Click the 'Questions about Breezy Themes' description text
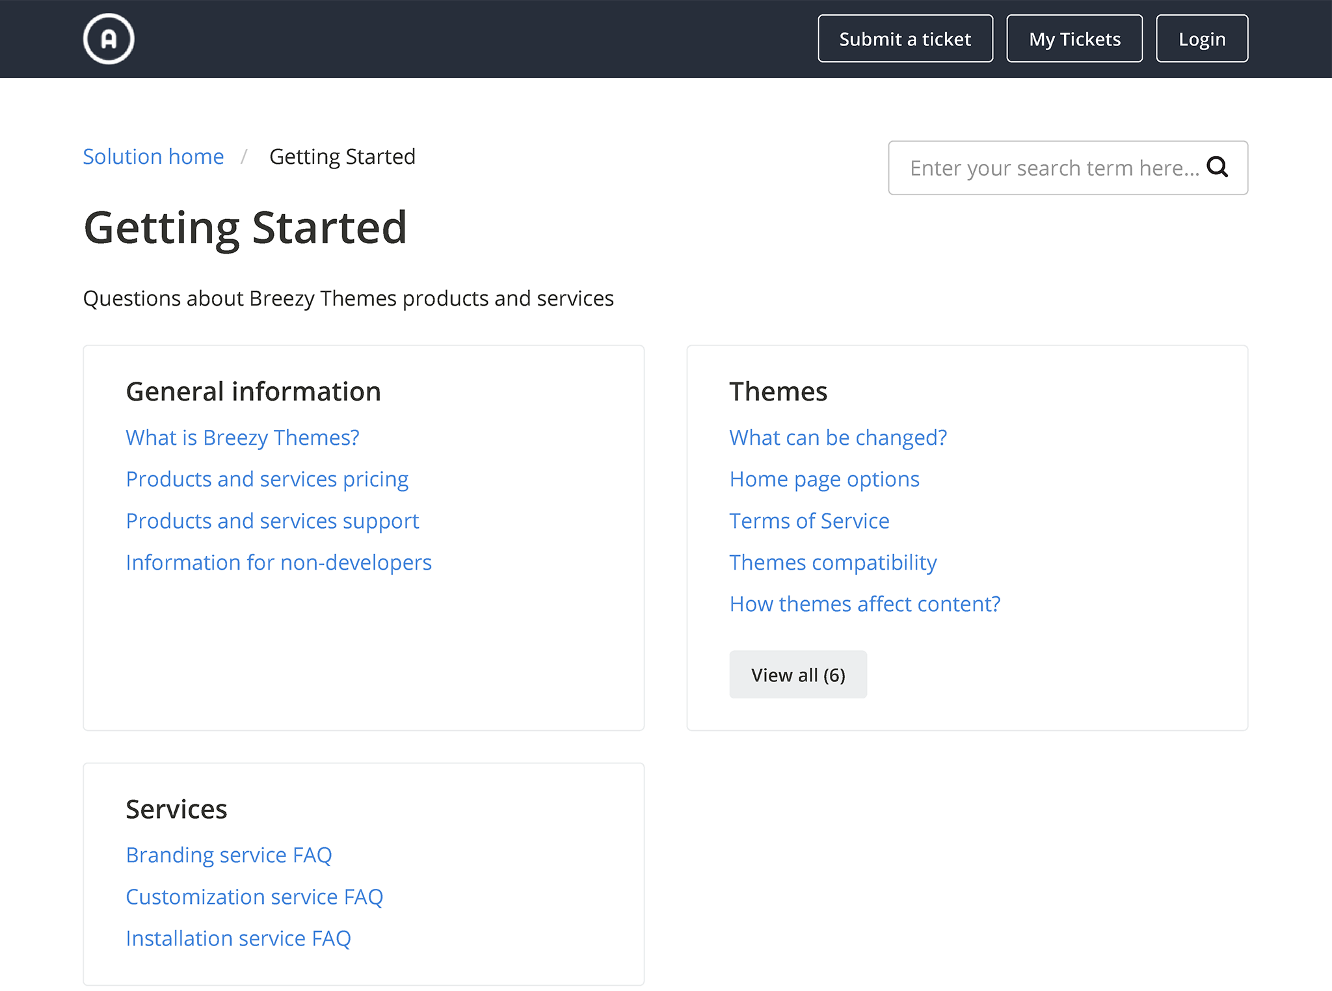Image resolution: width=1332 pixels, height=991 pixels. [x=349, y=298]
